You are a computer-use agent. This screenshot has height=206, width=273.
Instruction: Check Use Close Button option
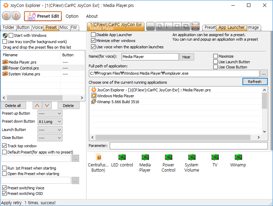pyautogui.click(x=216, y=67)
